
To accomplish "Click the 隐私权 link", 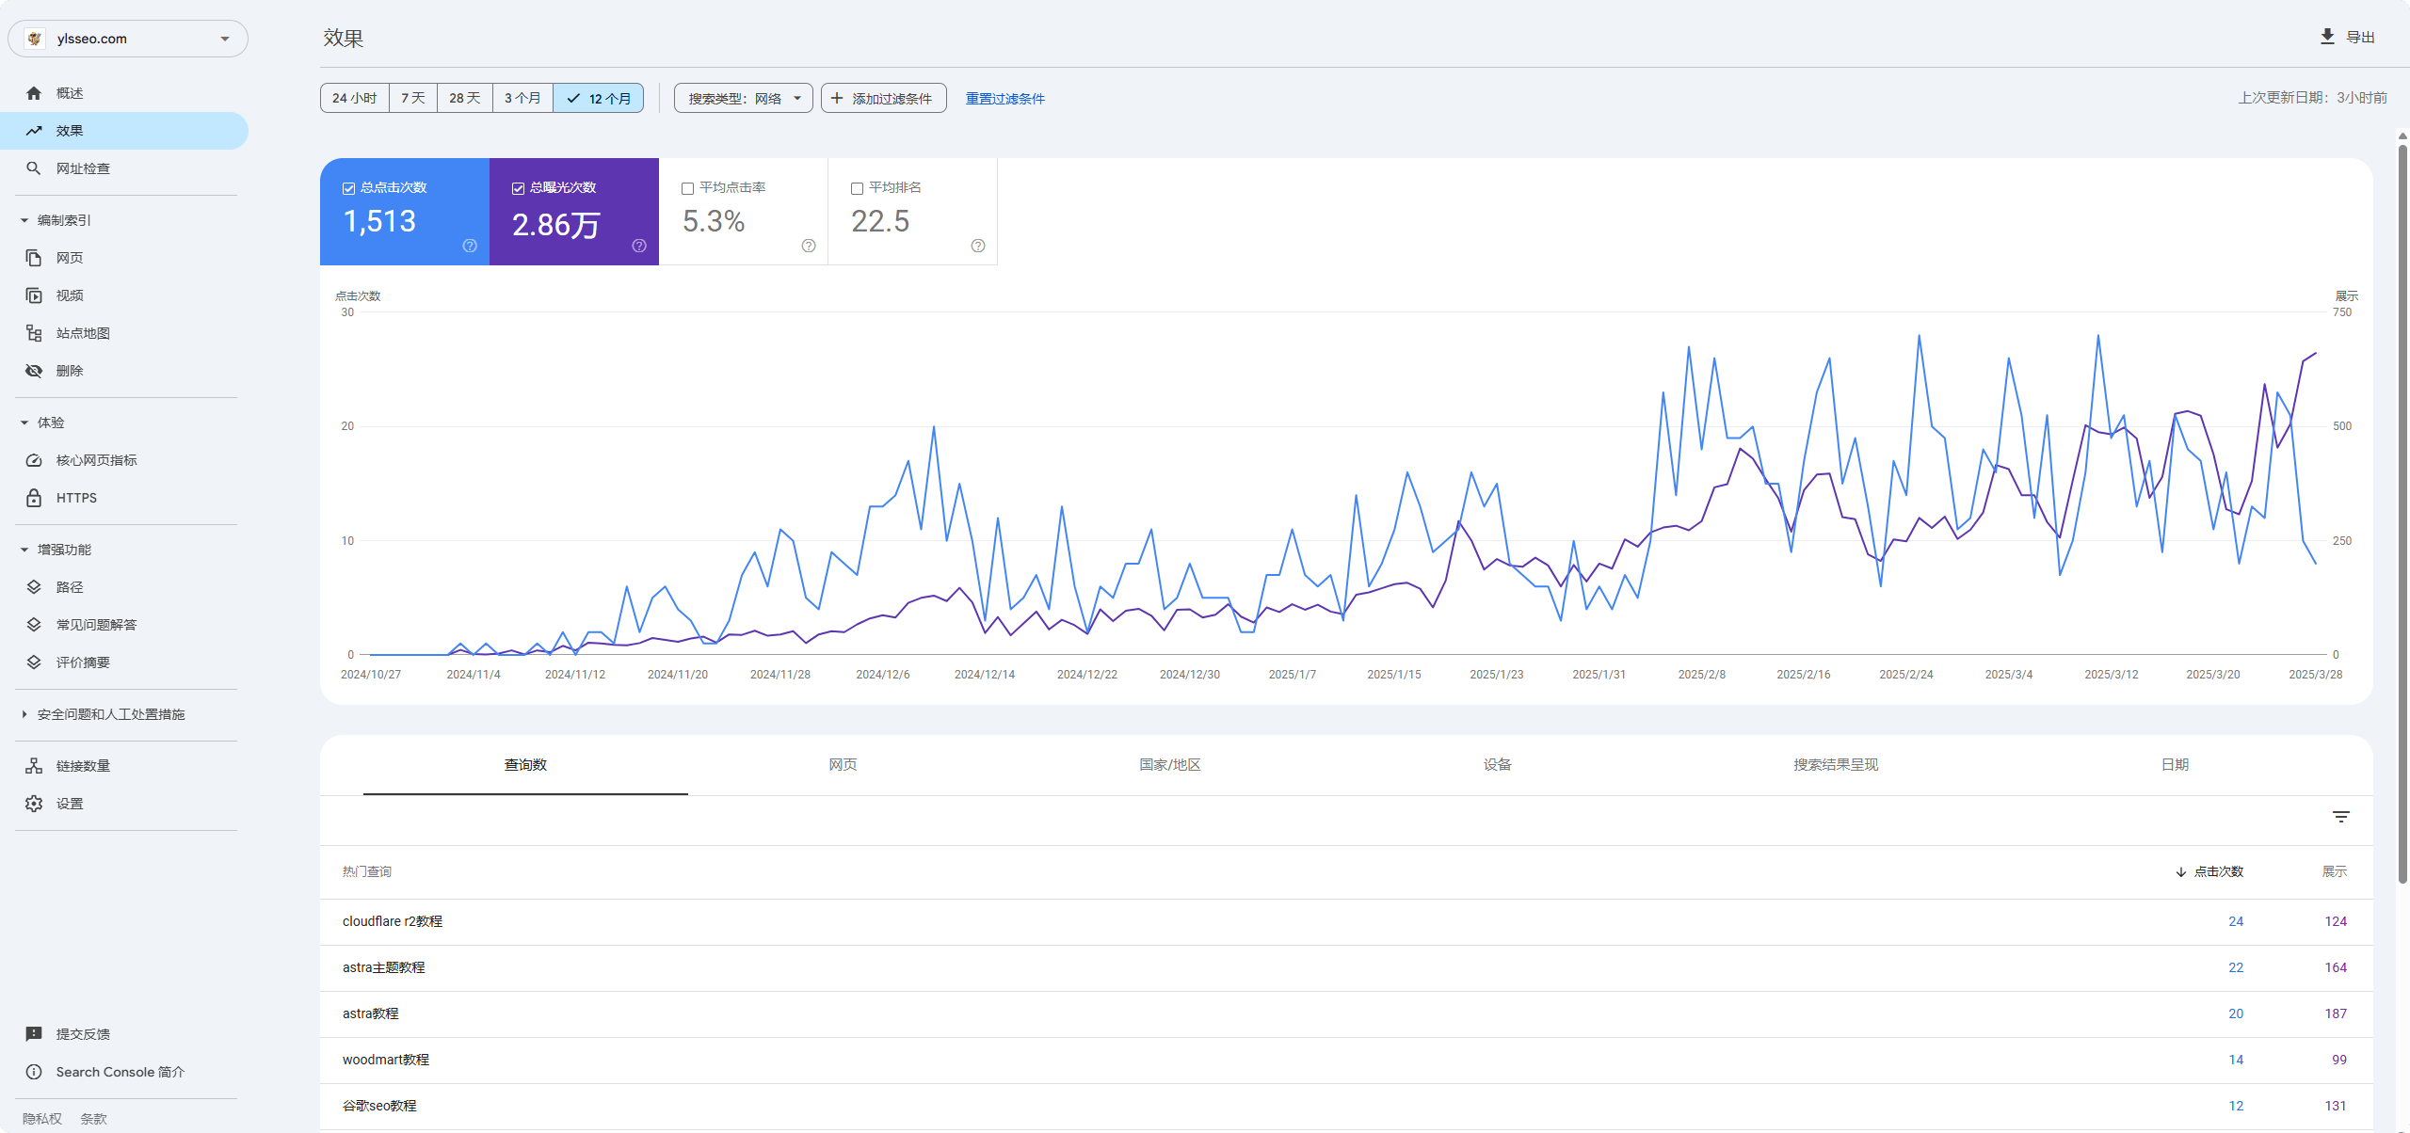I will tap(41, 1119).
